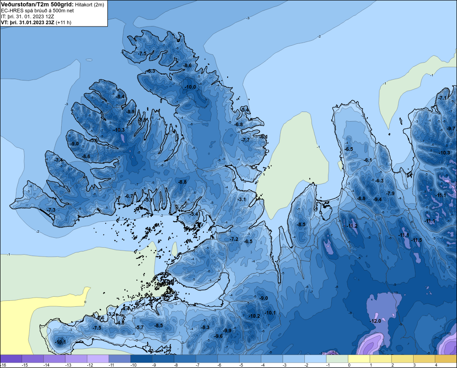Click the legend swatch between -14 and -13
Viewport: 457px width, 368px height.
click(54, 358)
